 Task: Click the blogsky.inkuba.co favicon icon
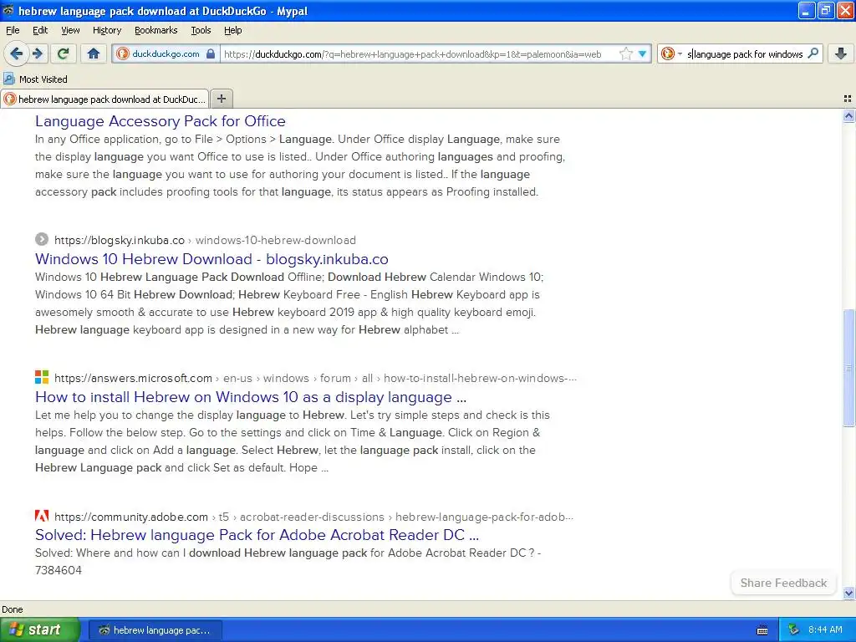(42, 239)
